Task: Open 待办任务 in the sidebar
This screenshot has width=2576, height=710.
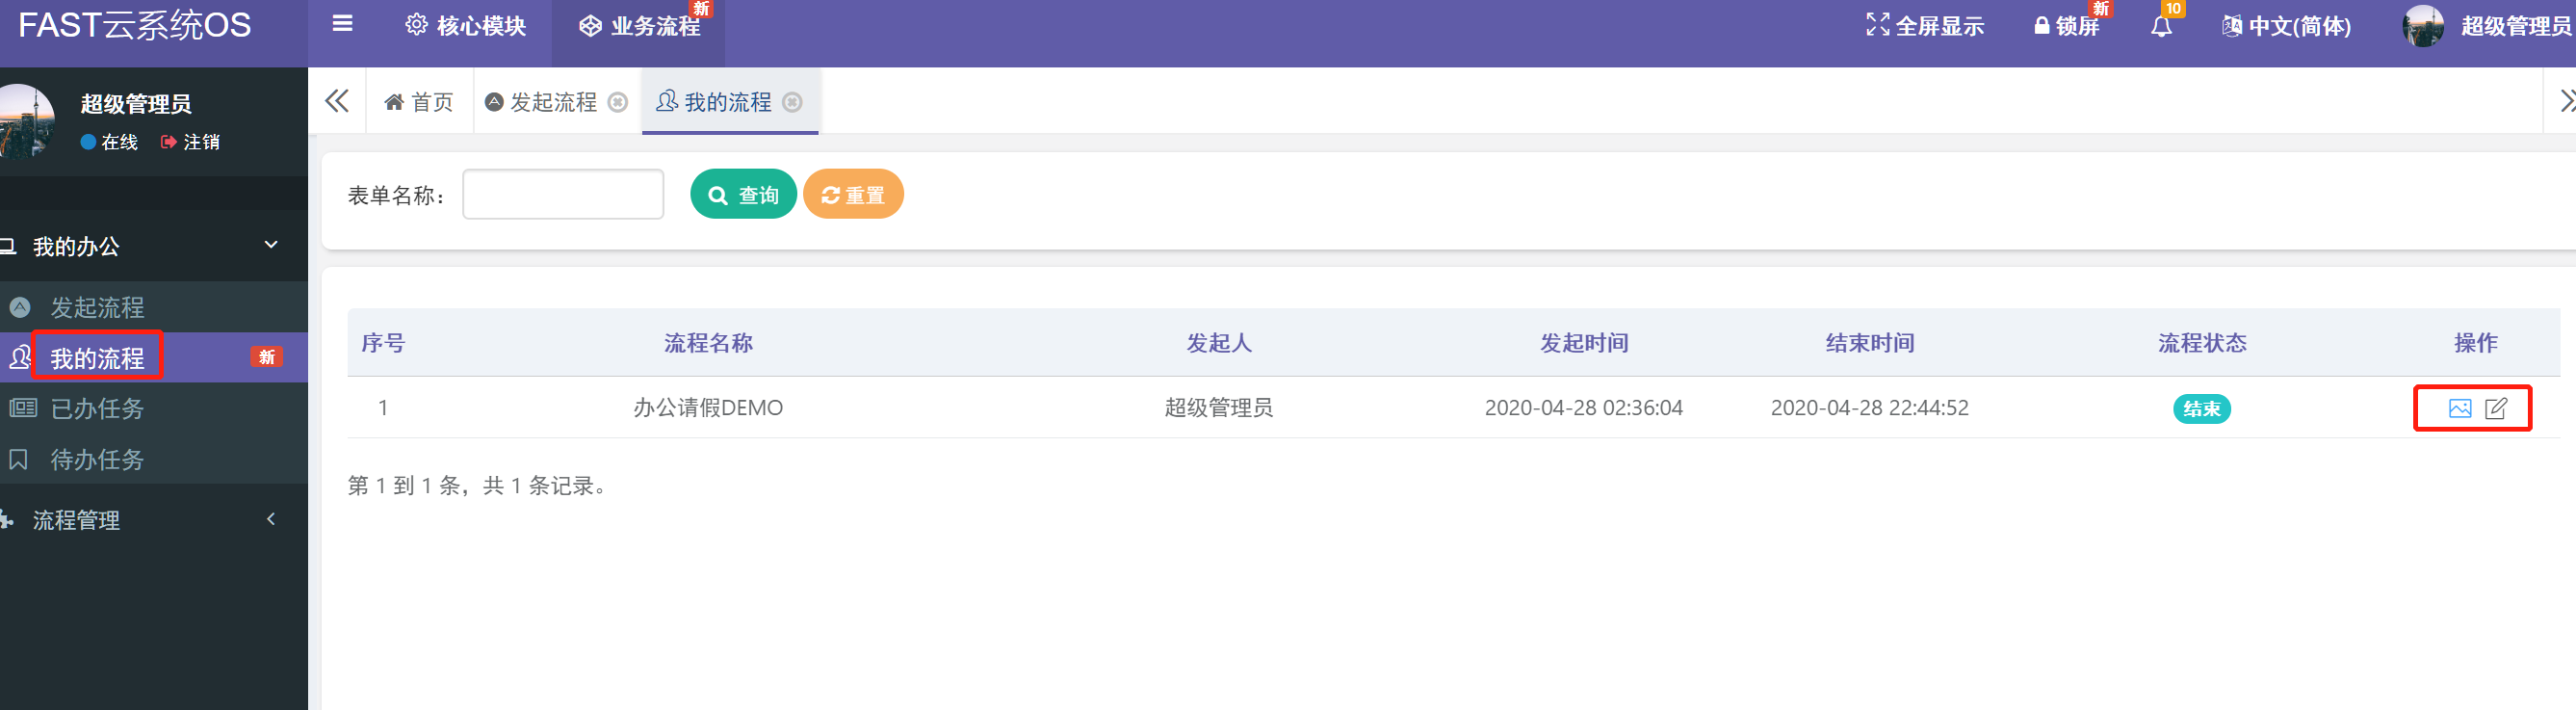Action: click(x=97, y=459)
